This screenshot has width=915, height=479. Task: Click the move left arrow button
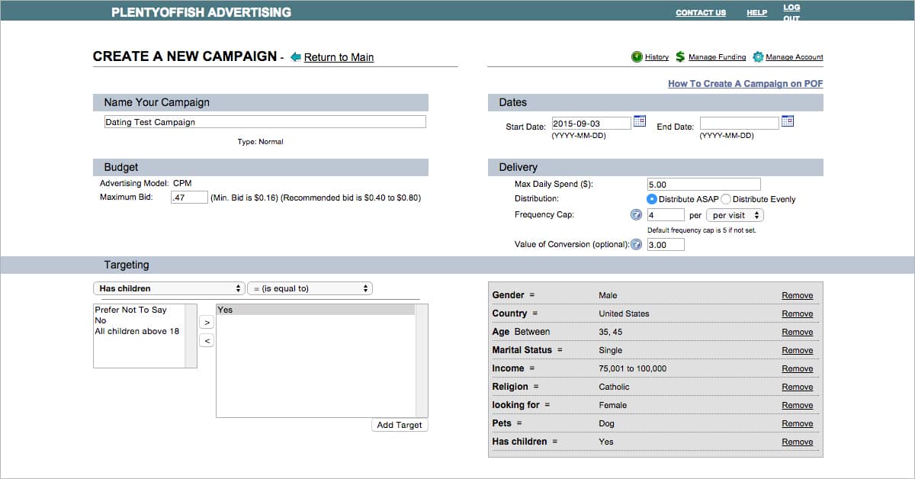pos(207,341)
